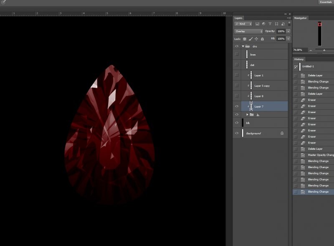Click the smart object filter icon

(x=283, y=24)
